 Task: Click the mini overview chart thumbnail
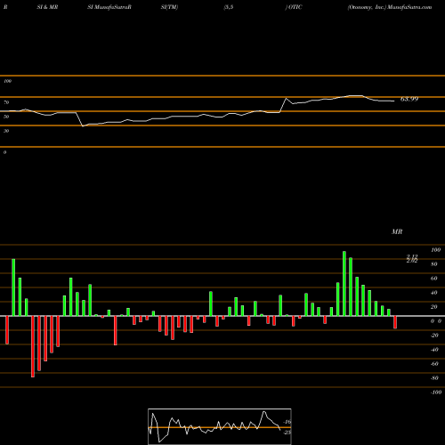[220, 426]
